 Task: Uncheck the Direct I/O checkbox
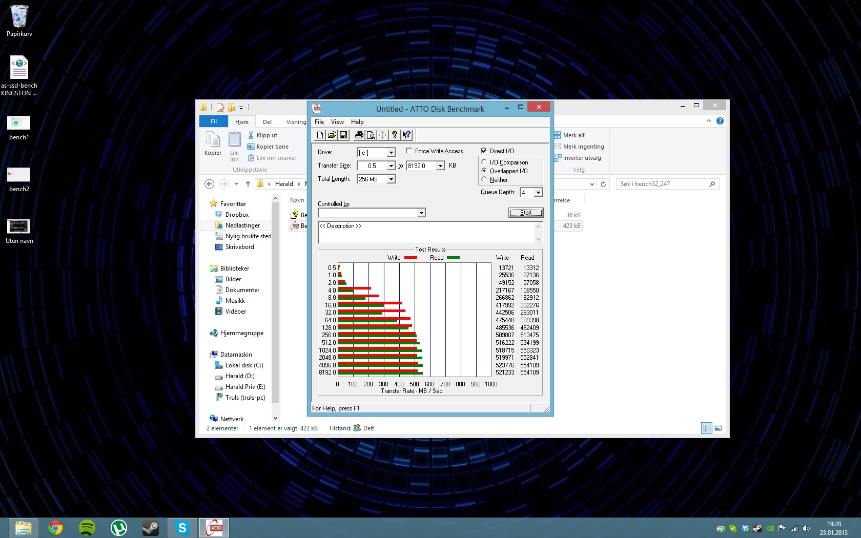pos(484,151)
